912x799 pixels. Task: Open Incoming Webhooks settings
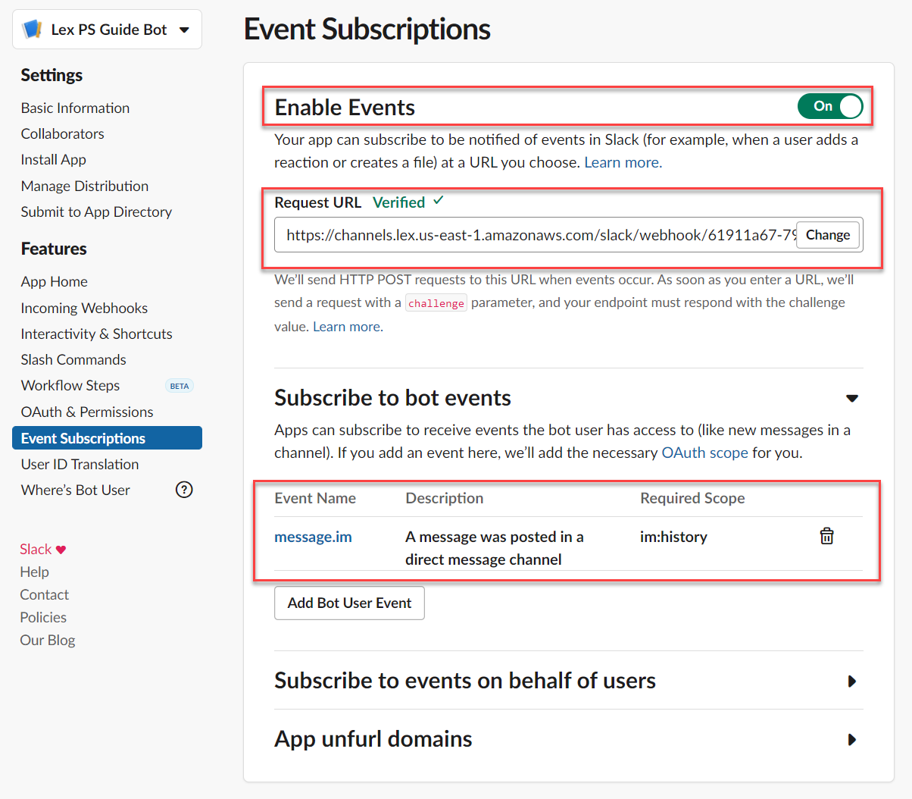tap(84, 308)
